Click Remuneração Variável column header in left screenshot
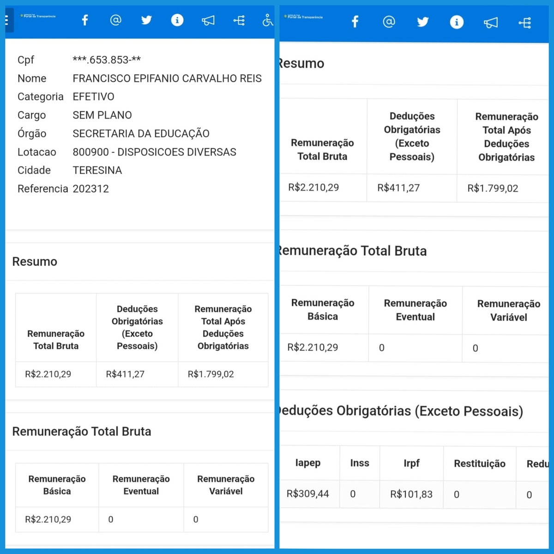This screenshot has width=554, height=554. tap(226, 485)
